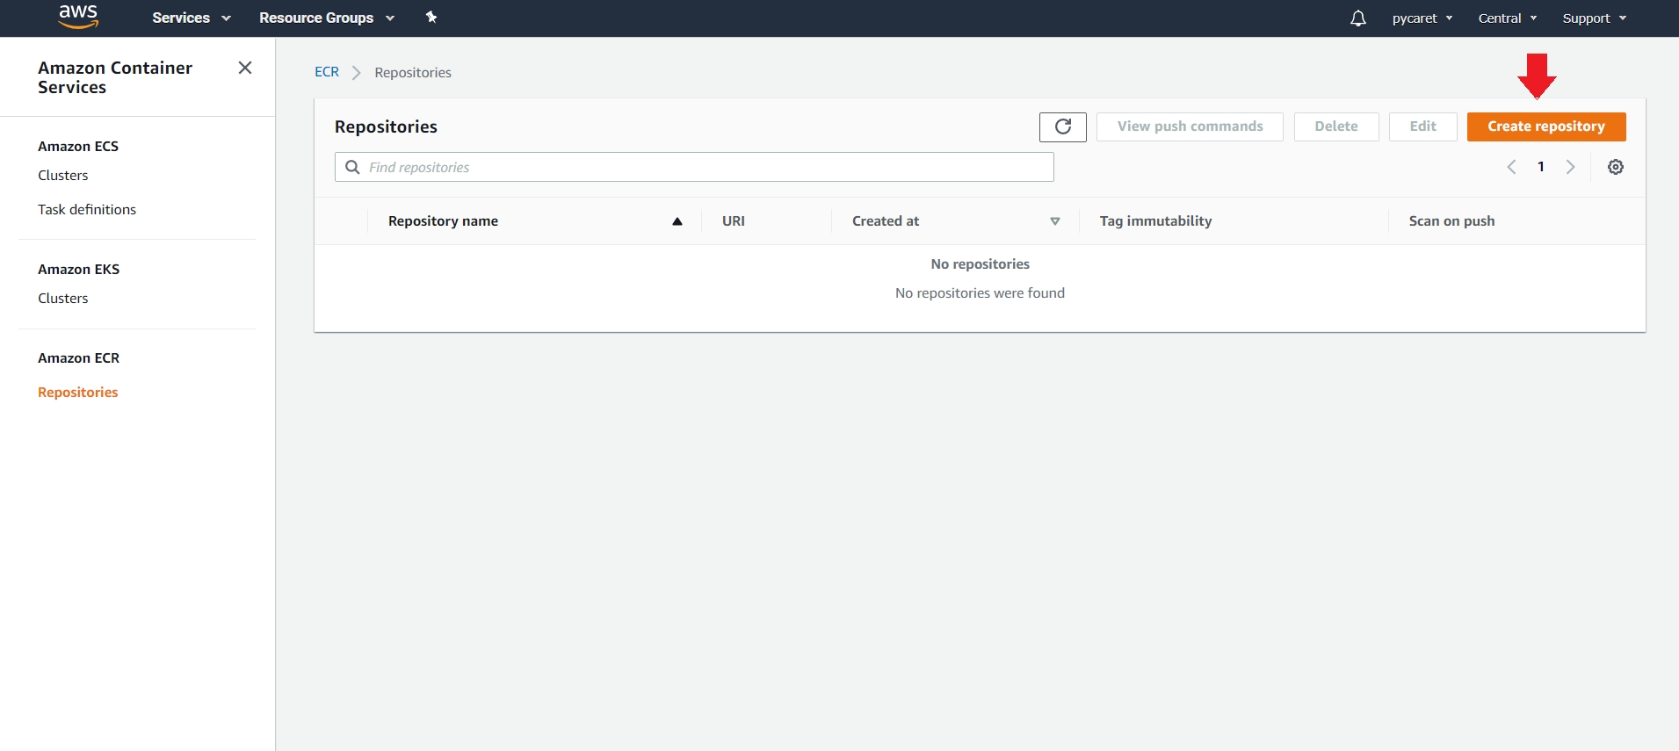Refresh the repositories list
1679x751 pixels.
1062,126
